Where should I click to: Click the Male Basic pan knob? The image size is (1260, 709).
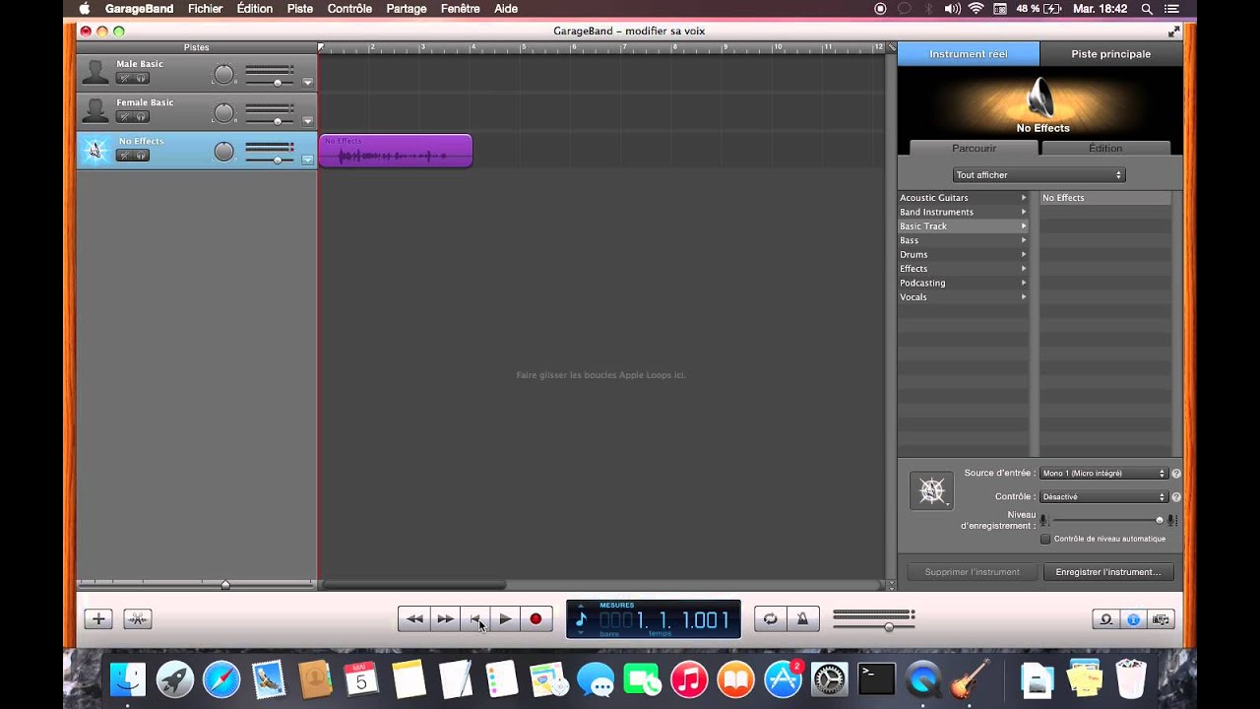point(224,74)
